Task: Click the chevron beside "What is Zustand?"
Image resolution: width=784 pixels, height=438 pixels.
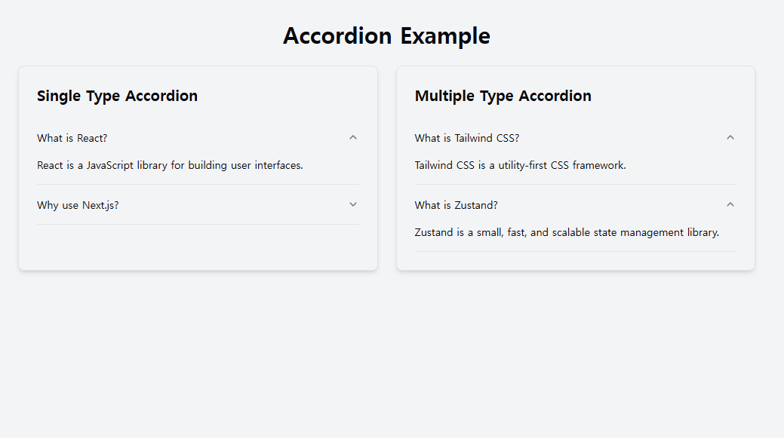Action: pos(730,204)
